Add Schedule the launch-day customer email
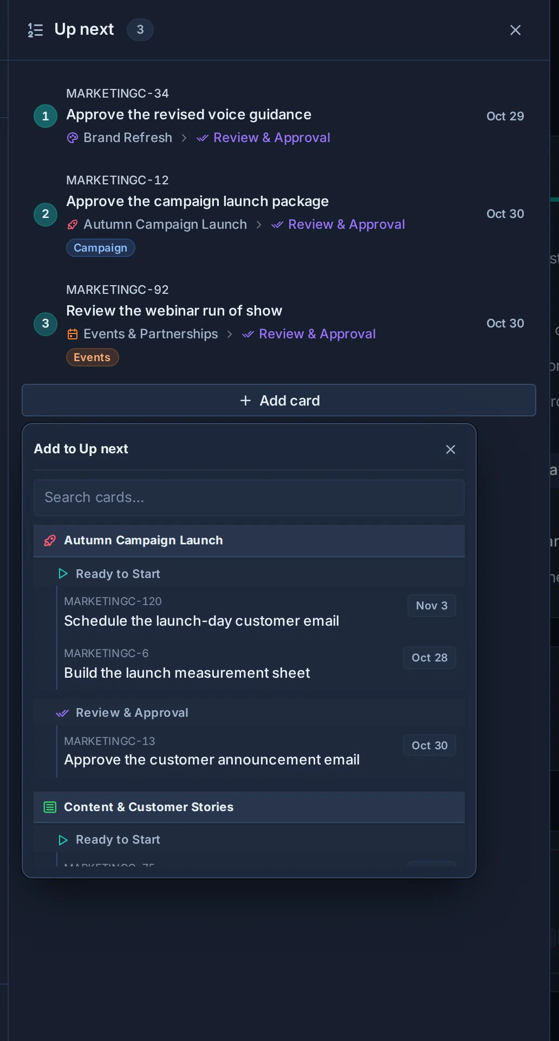 click(x=260, y=612)
